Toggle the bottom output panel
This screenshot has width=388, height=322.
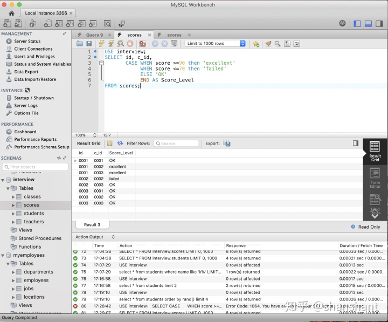(x=368, y=24)
